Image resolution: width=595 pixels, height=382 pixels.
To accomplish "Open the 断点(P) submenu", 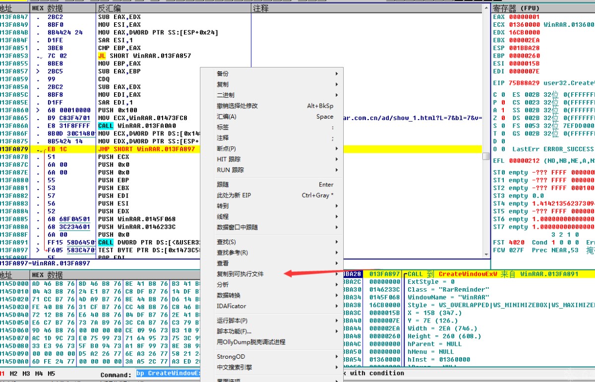I will click(x=272, y=148).
